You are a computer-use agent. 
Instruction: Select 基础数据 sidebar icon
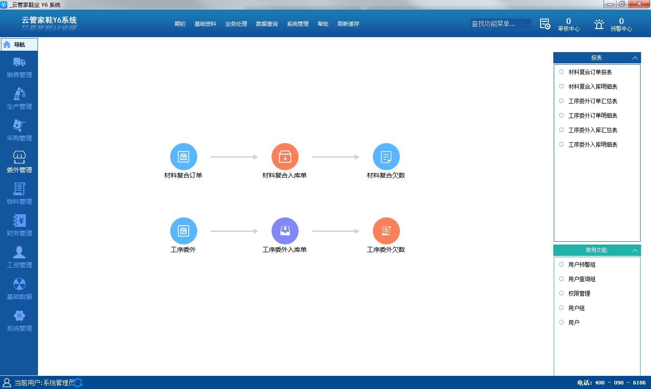coord(19,284)
